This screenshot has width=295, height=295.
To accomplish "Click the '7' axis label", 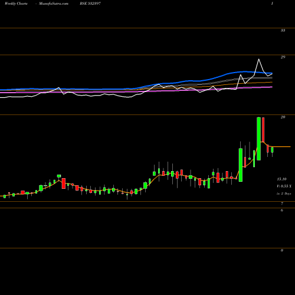I will coord(282,204).
